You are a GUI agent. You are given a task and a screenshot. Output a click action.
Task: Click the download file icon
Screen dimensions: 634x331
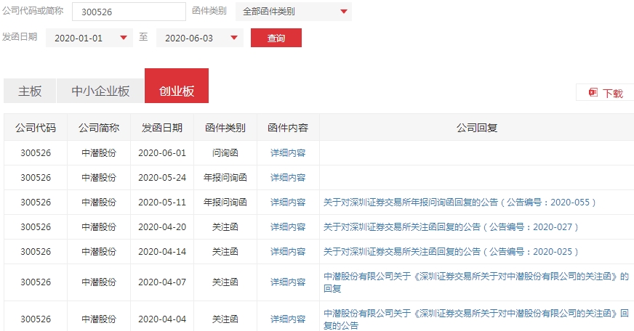[x=593, y=93]
